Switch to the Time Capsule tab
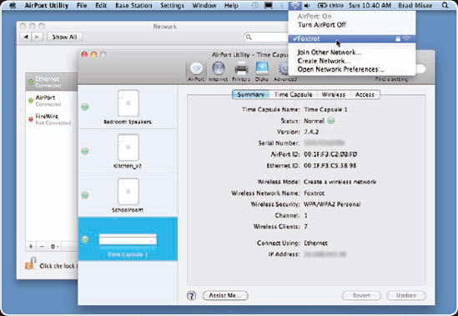The height and width of the screenshot is (316, 458). (294, 94)
